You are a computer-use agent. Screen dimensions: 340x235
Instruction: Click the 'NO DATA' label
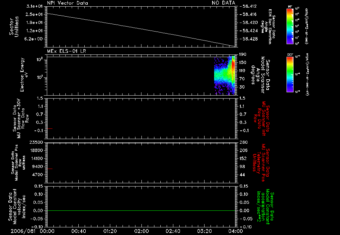coord(223,3)
